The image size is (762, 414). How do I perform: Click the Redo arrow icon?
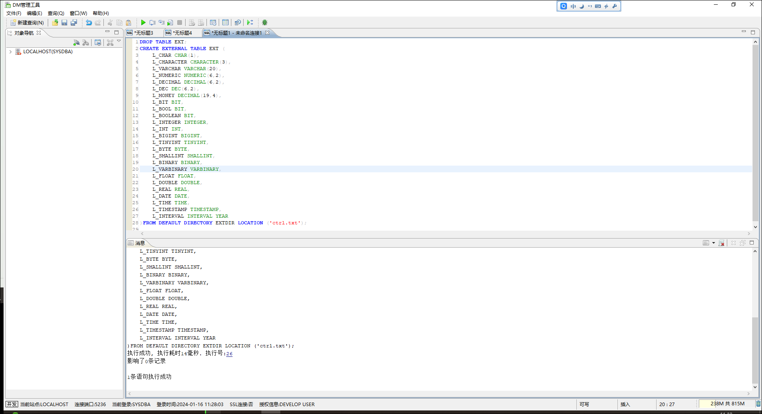pyautogui.click(x=98, y=22)
